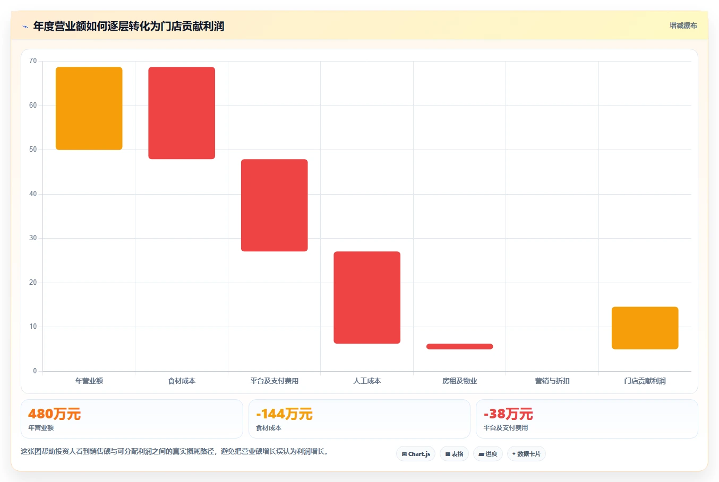The height and width of the screenshot is (482, 719).
Task: Click the y-axis value 10
Action: (x=33, y=327)
